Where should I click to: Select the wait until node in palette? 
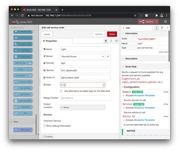click(23, 107)
